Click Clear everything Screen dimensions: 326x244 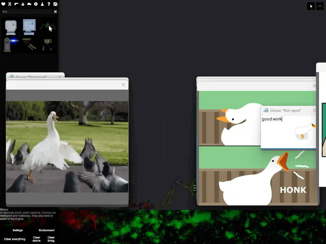tap(15, 239)
